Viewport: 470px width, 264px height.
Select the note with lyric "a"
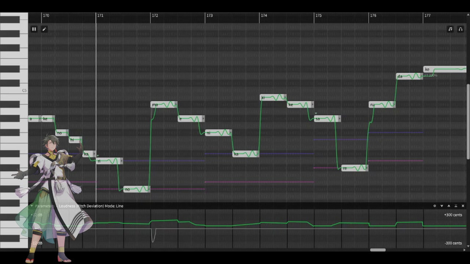(x=35, y=119)
